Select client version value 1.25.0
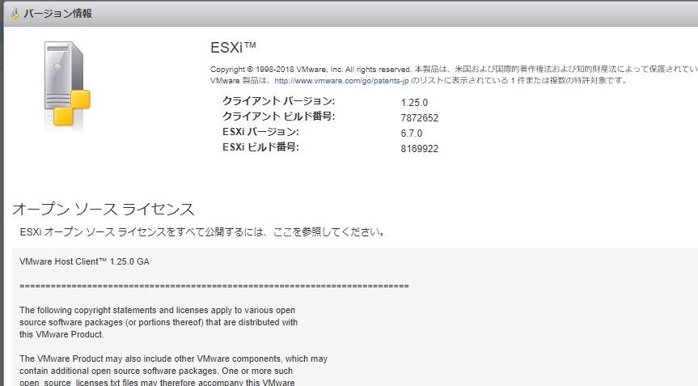698x386 pixels. tap(414, 103)
